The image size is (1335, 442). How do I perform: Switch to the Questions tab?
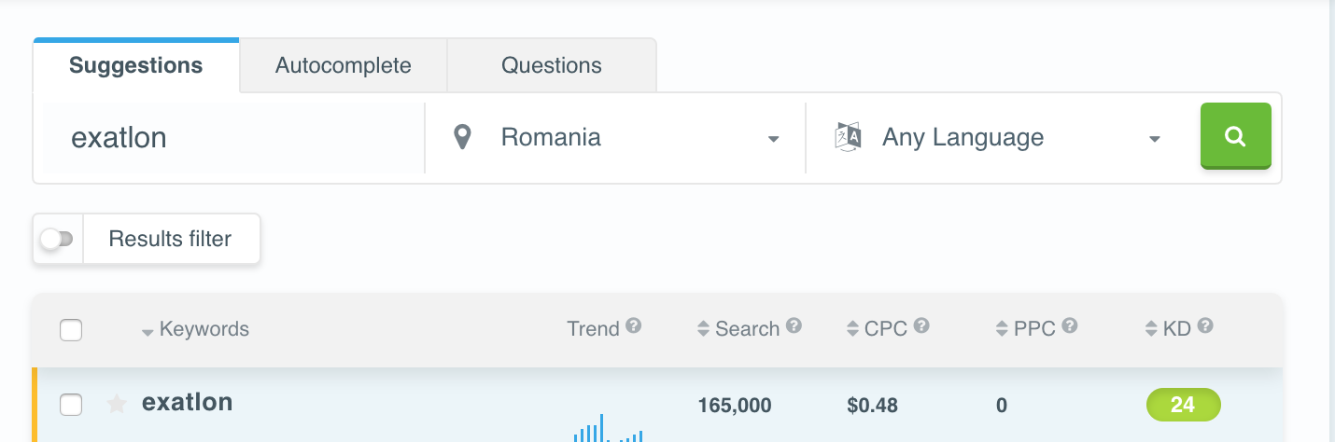click(x=552, y=65)
